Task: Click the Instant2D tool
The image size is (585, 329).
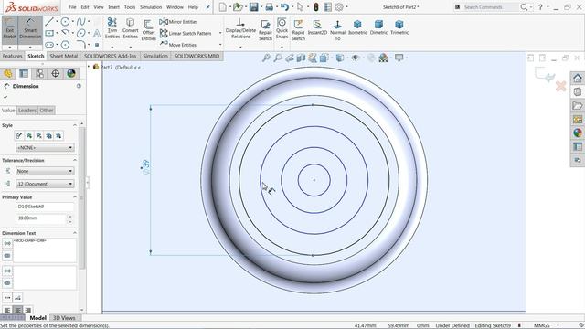Action: point(317,27)
